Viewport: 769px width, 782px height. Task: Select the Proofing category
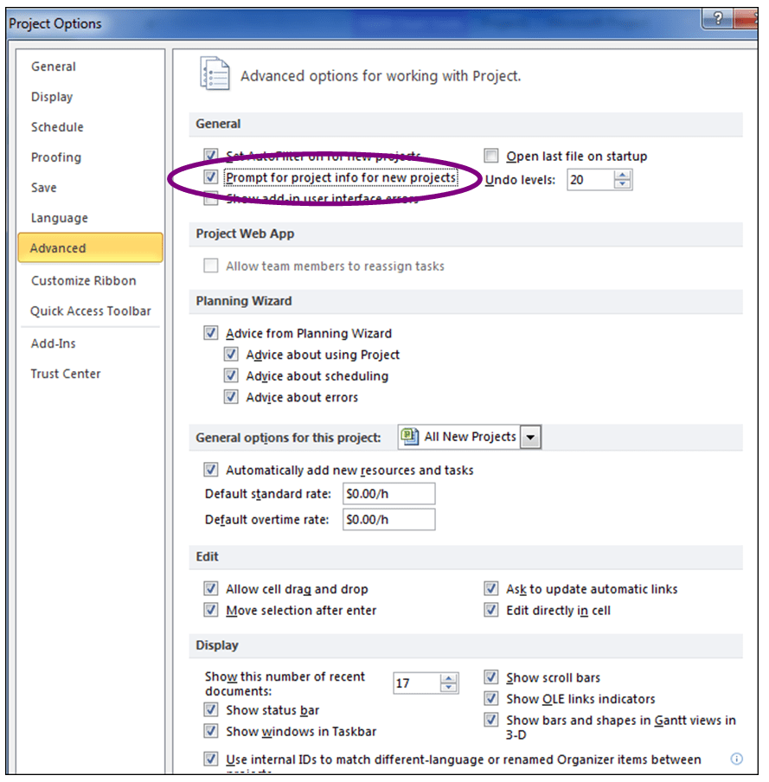(56, 157)
